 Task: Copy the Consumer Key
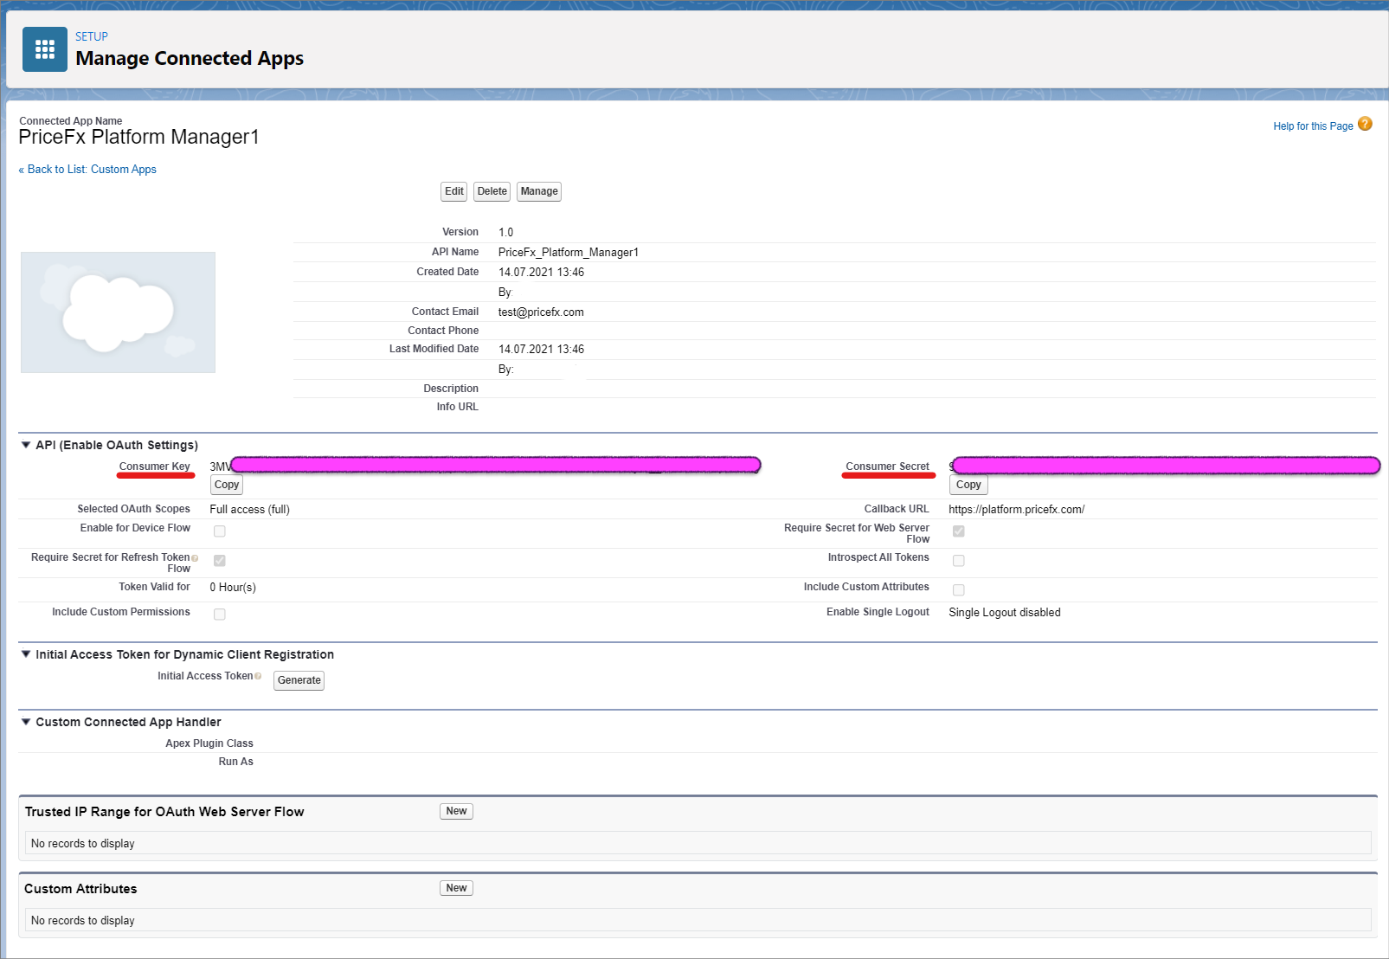(227, 485)
